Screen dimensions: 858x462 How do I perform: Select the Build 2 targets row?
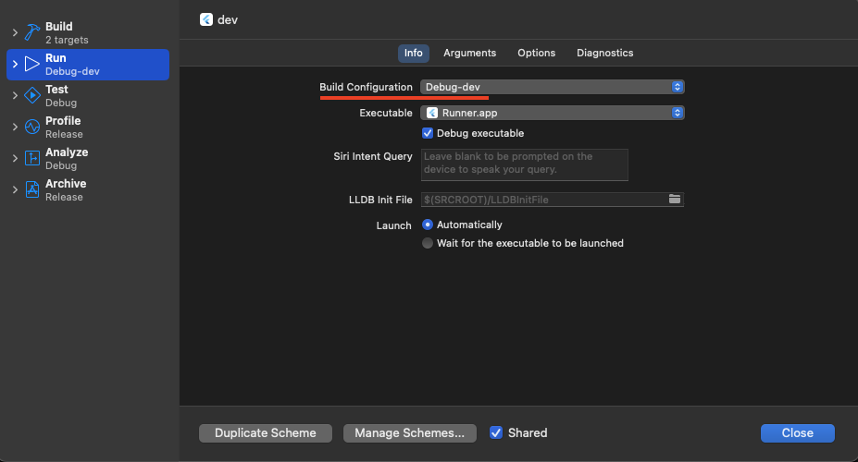point(88,32)
